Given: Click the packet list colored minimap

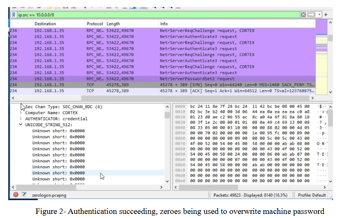Looking at the screenshot, I should click(321, 57).
